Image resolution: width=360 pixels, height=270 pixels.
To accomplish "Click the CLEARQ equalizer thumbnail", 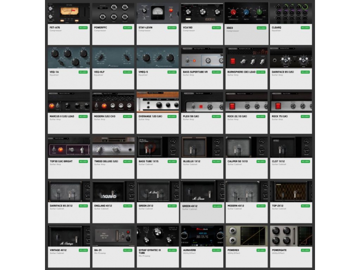I will pos(291,13).
